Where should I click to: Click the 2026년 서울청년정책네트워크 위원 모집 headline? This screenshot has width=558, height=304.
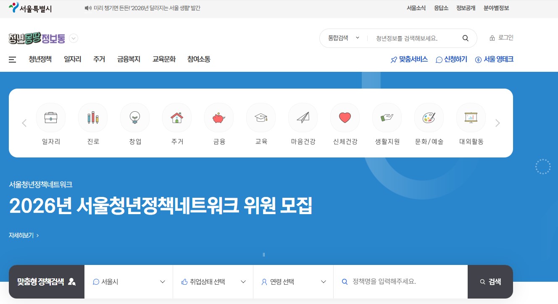161,206
